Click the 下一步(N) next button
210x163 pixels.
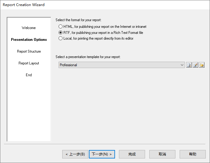pos(102,154)
